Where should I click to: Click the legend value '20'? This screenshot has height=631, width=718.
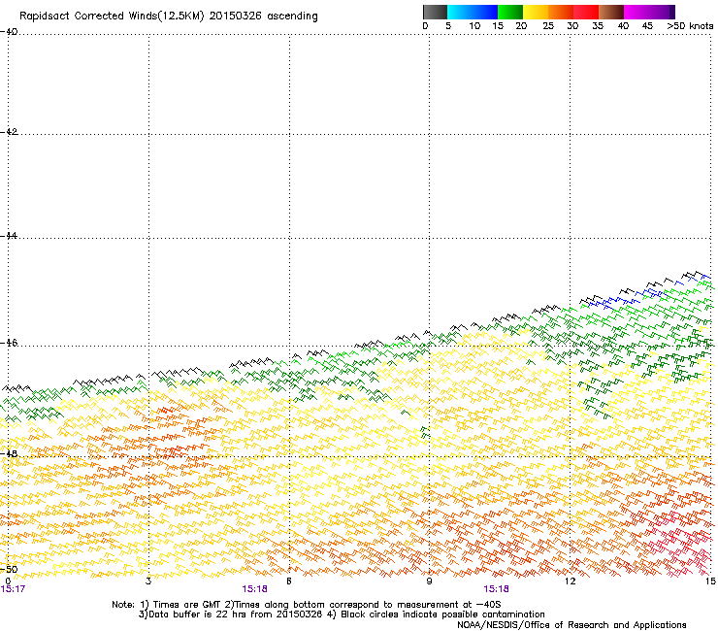(521, 25)
